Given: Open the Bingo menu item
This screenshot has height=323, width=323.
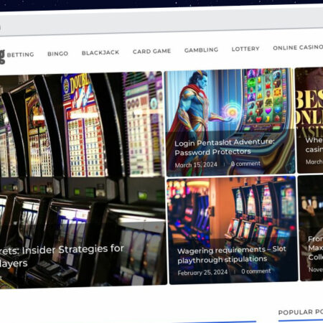Looking at the screenshot, I should coord(58,54).
